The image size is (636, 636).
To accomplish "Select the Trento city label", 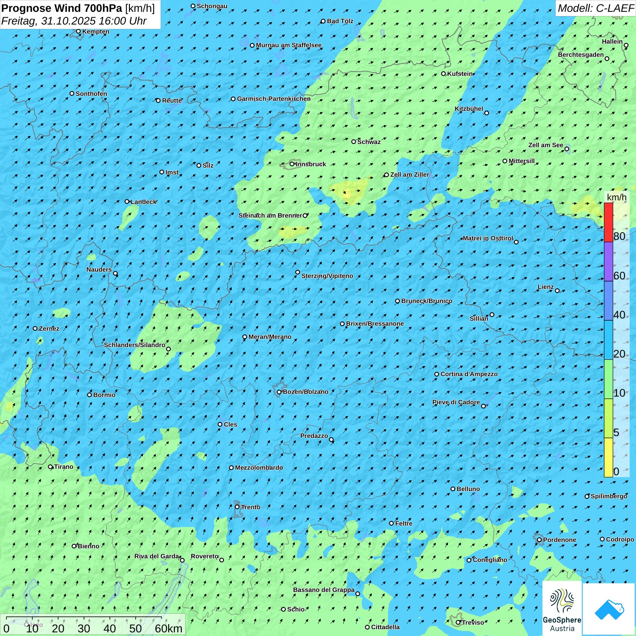I will (251, 507).
